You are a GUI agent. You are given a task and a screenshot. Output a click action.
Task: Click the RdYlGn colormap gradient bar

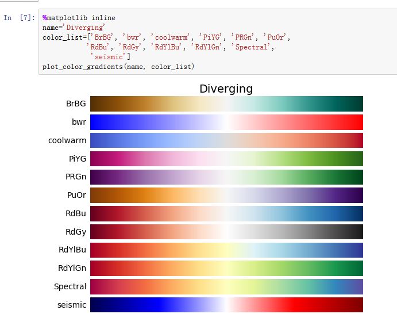coord(226,269)
